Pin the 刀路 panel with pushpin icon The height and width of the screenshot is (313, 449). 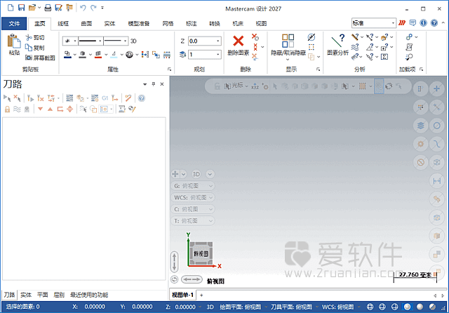(x=154, y=84)
